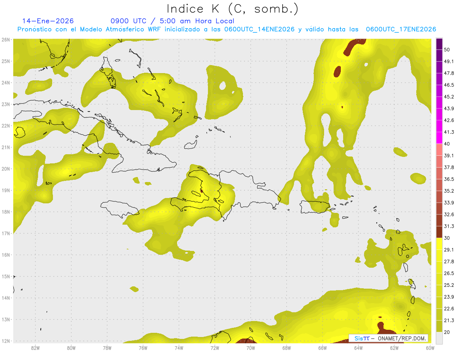Click the colorbar value "43.9"
457x353 pixels.
449,108
